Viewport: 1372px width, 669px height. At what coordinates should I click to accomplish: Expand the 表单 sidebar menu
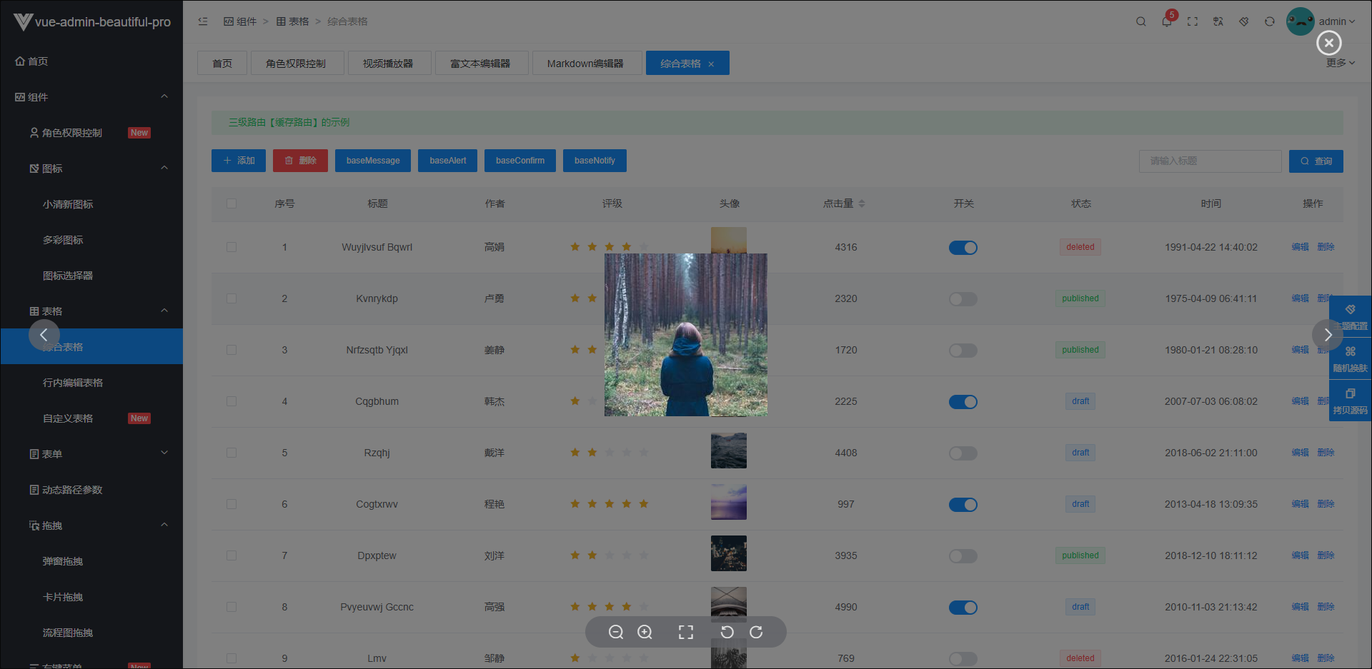point(91,453)
